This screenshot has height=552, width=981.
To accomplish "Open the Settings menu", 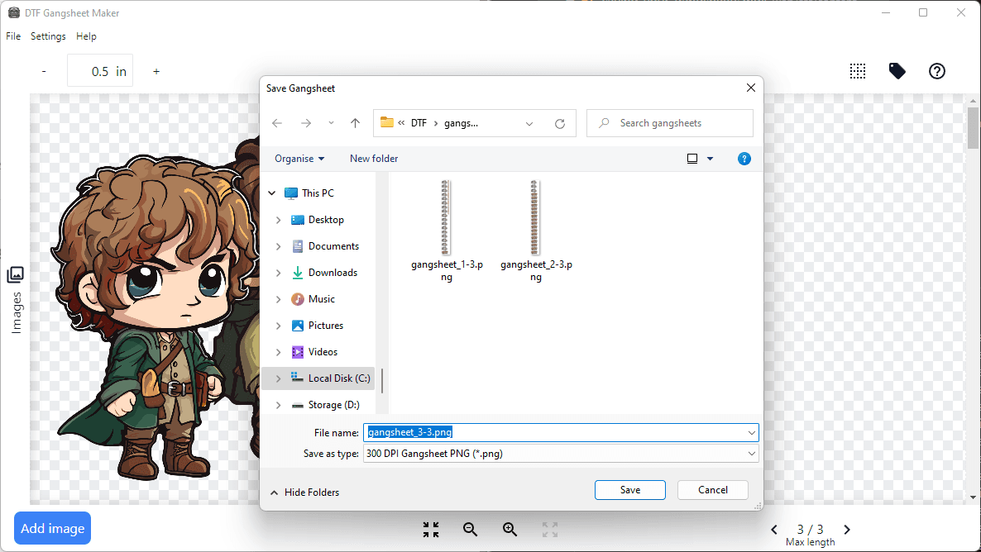I will 48,36.
